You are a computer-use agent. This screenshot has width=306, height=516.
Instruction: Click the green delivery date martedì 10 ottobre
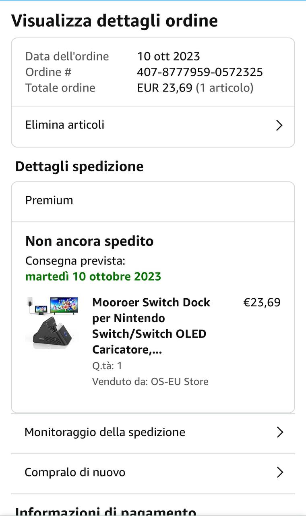pyautogui.click(x=93, y=277)
